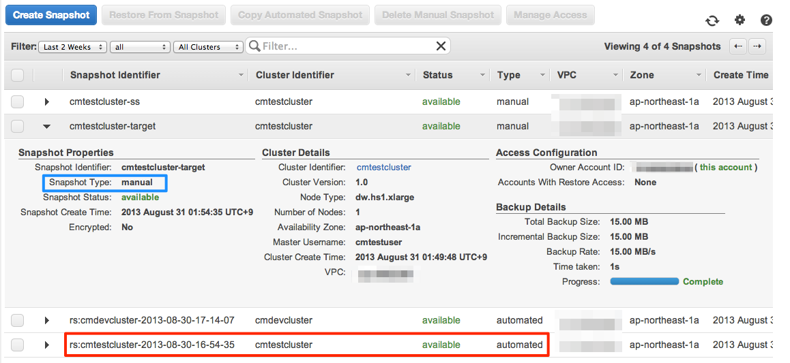Viewport: 790px width, 363px height.
Task: Click Snapshot Create Time value 01:54:35
Action: [x=187, y=212]
